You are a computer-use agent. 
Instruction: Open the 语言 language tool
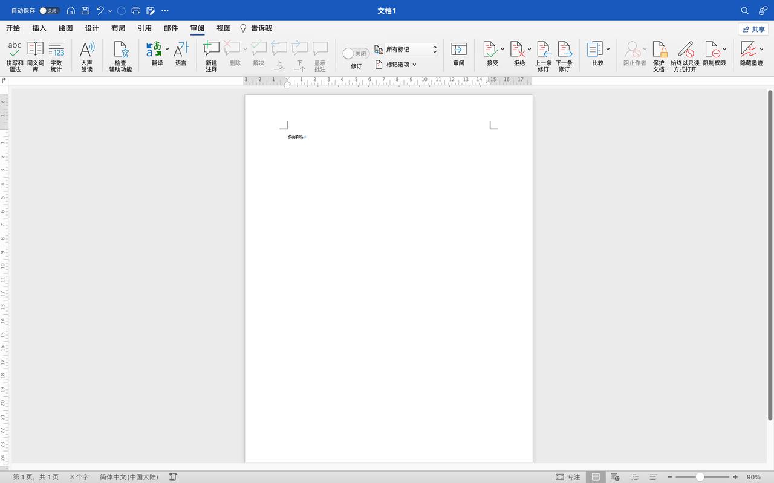181,54
